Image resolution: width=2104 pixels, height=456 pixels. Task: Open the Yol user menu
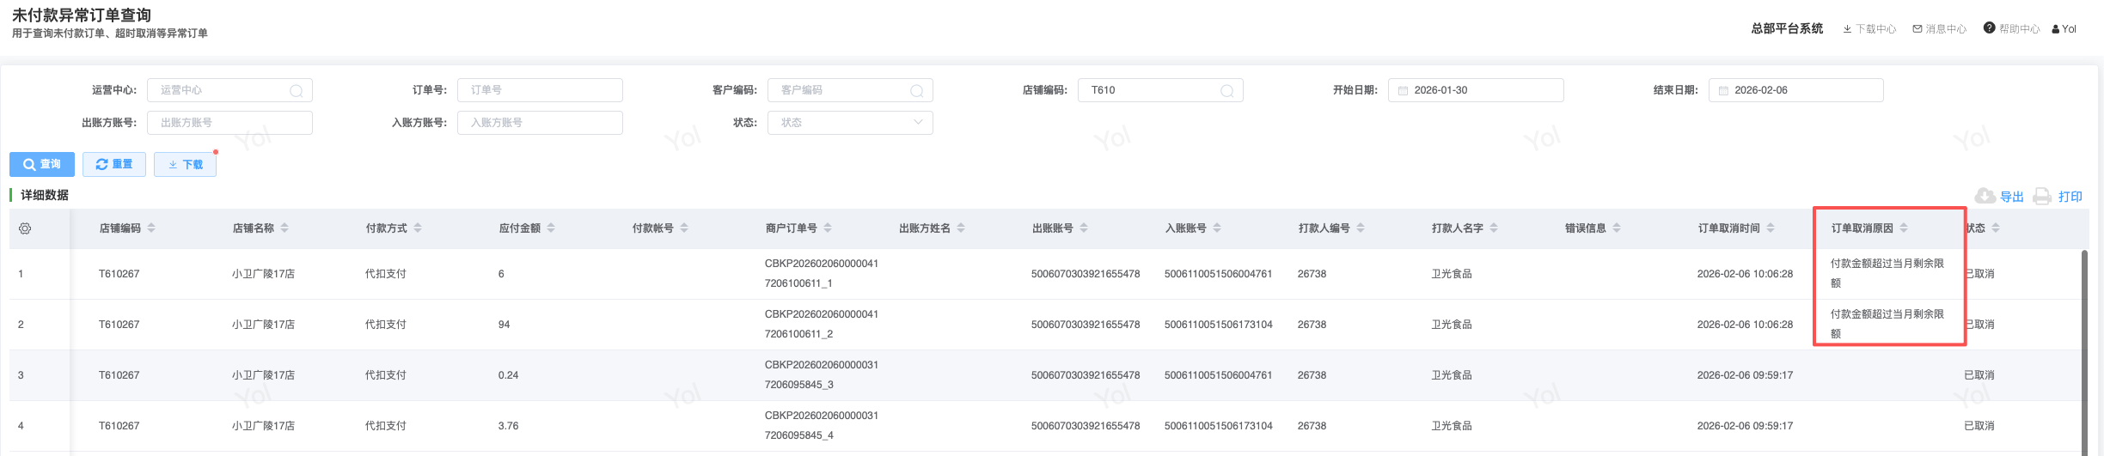coord(2064,29)
